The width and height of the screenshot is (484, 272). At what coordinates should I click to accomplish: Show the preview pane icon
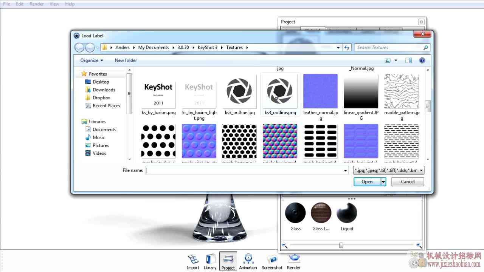click(x=408, y=60)
